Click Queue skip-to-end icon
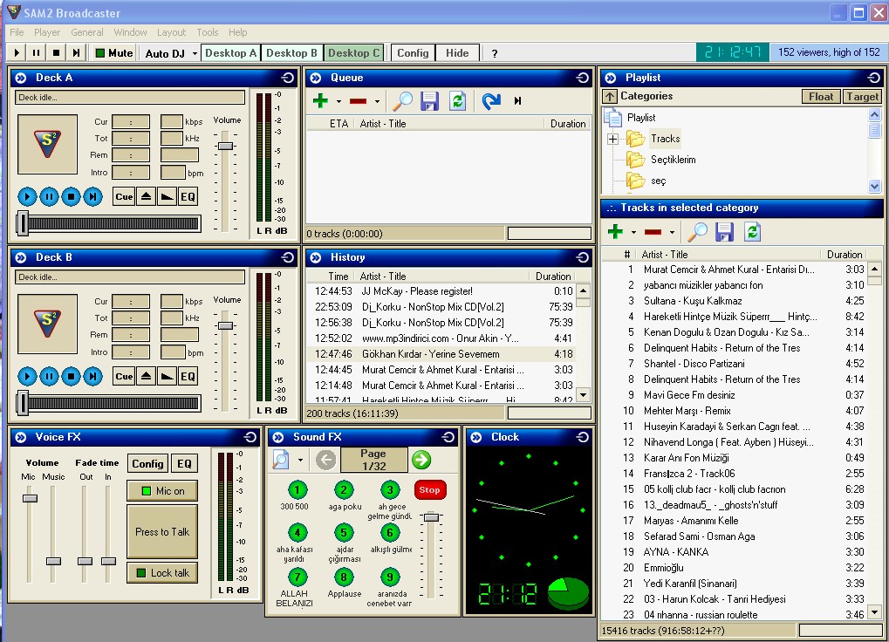Screen dimensions: 889x642 (517, 101)
